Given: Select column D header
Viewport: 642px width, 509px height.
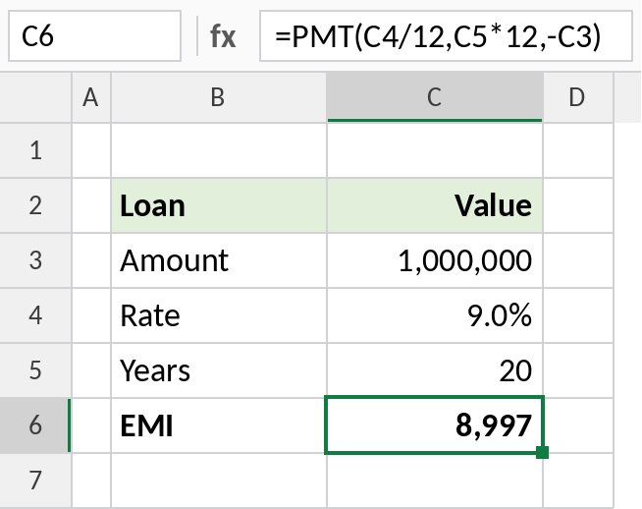Looking at the screenshot, I should [578, 97].
